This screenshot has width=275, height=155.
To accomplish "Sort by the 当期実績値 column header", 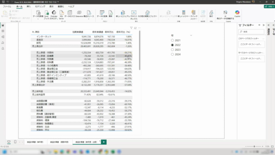I will [78, 32].
